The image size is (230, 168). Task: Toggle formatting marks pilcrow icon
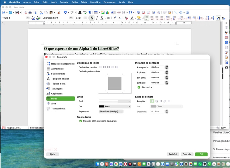point(90,13)
